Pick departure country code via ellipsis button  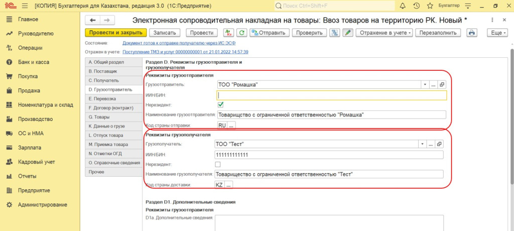[231, 126]
